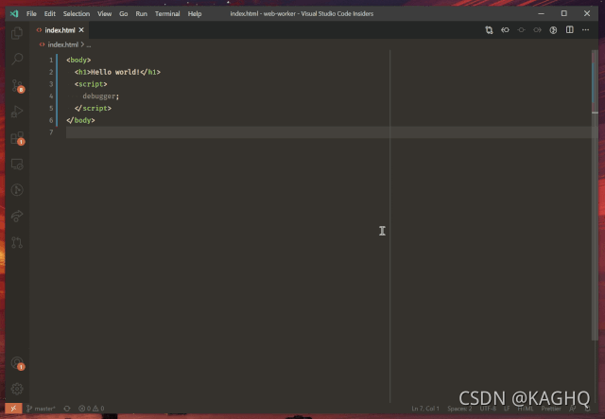
Task: Open the Help menu
Action: tap(195, 14)
